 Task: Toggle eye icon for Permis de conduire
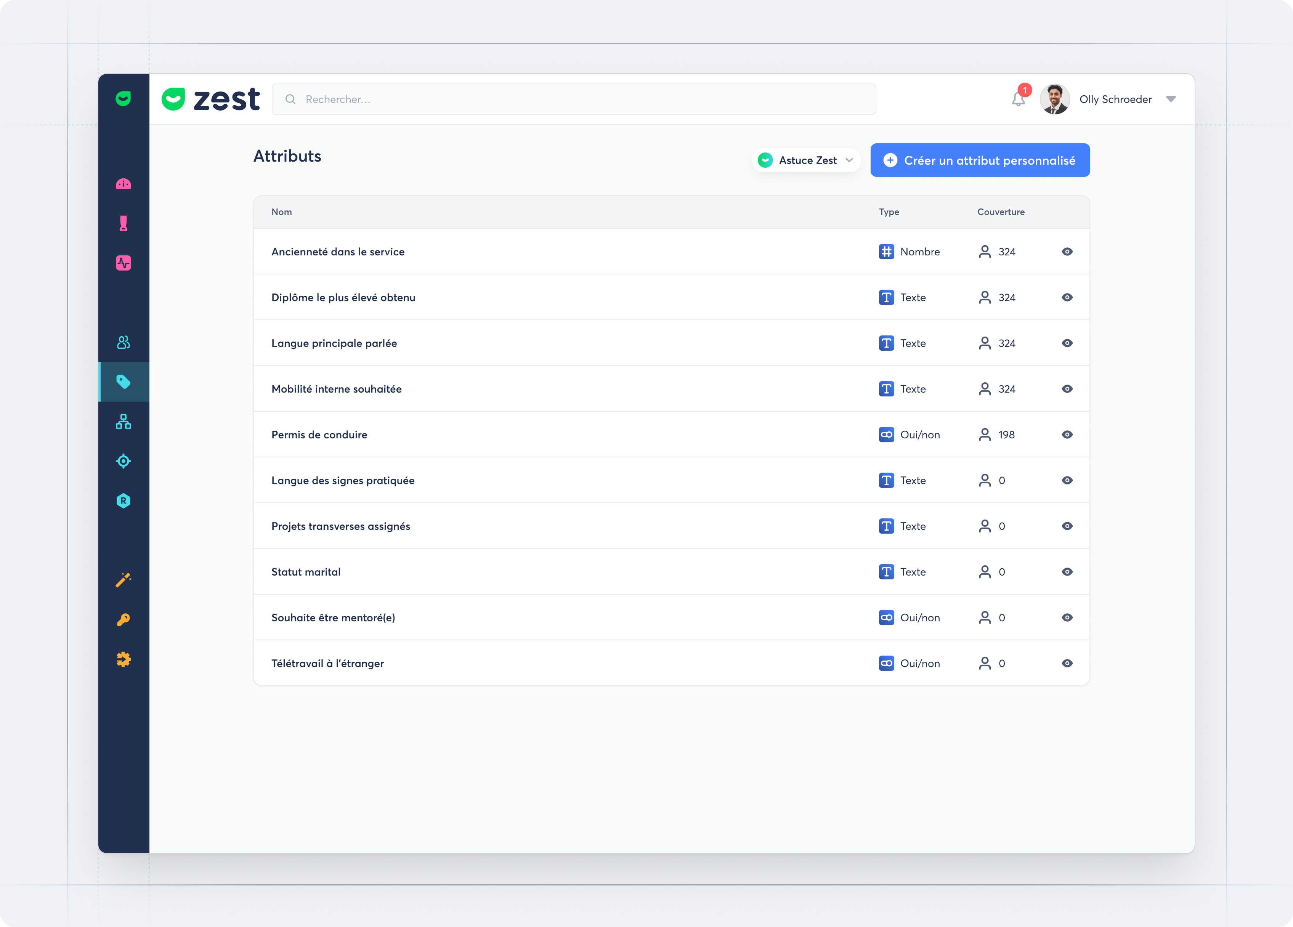pos(1067,435)
